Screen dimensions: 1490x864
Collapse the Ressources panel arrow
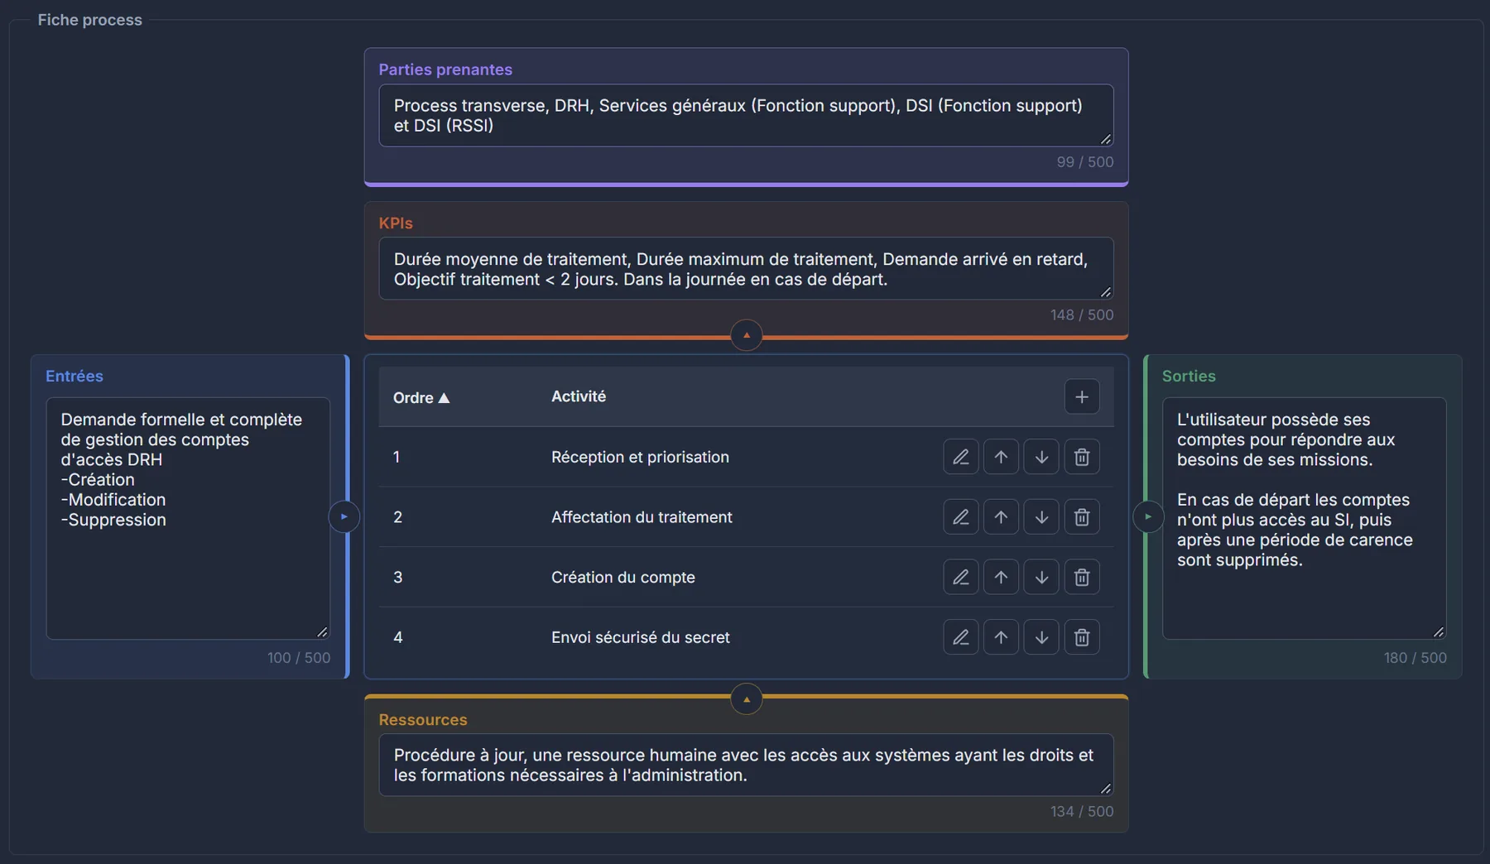pyautogui.click(x=747, y=699)
